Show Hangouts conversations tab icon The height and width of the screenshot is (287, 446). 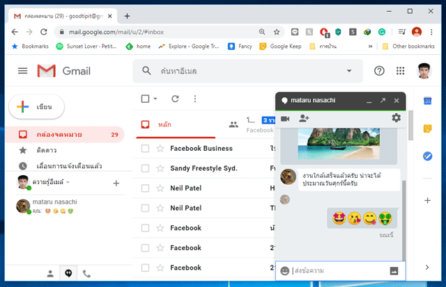pos(68,273)
